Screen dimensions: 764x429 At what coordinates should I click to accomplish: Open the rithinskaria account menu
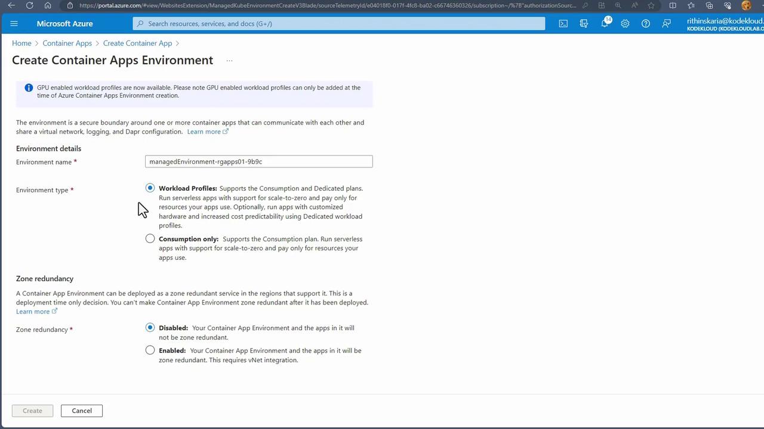pyautogui.click(x=725, y=24)
